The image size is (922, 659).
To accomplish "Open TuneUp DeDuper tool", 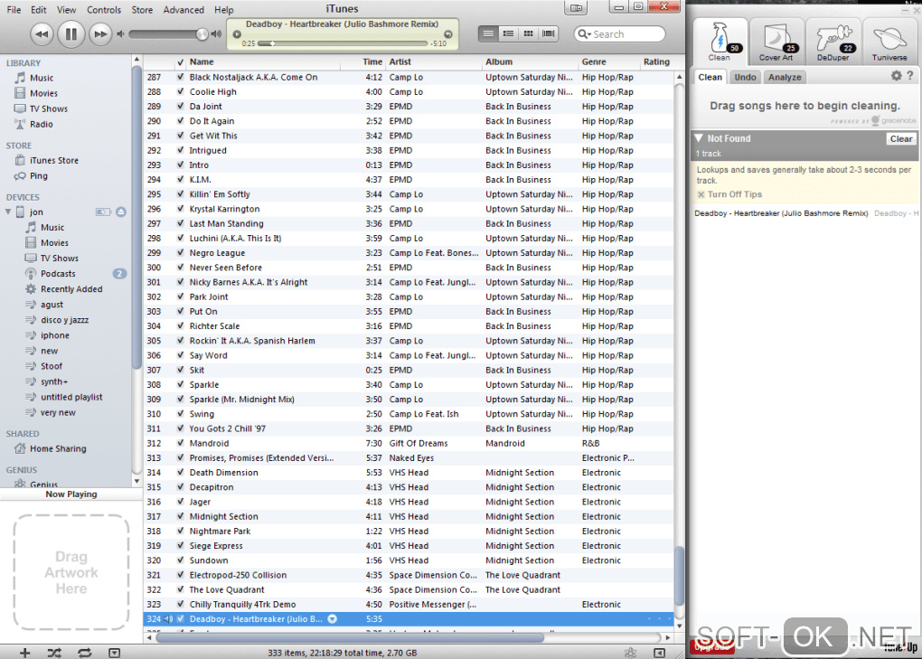I will [x=833, y=42].
